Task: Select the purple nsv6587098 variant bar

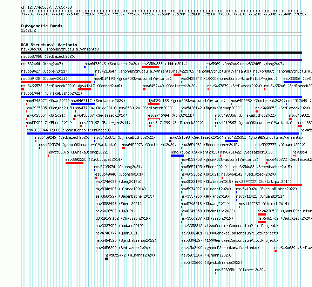Action: tap(161, 60)
